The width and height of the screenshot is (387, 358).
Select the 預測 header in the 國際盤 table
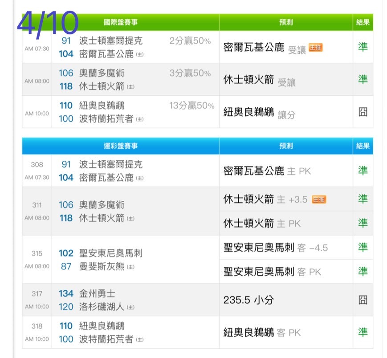[x=286, y=22]
